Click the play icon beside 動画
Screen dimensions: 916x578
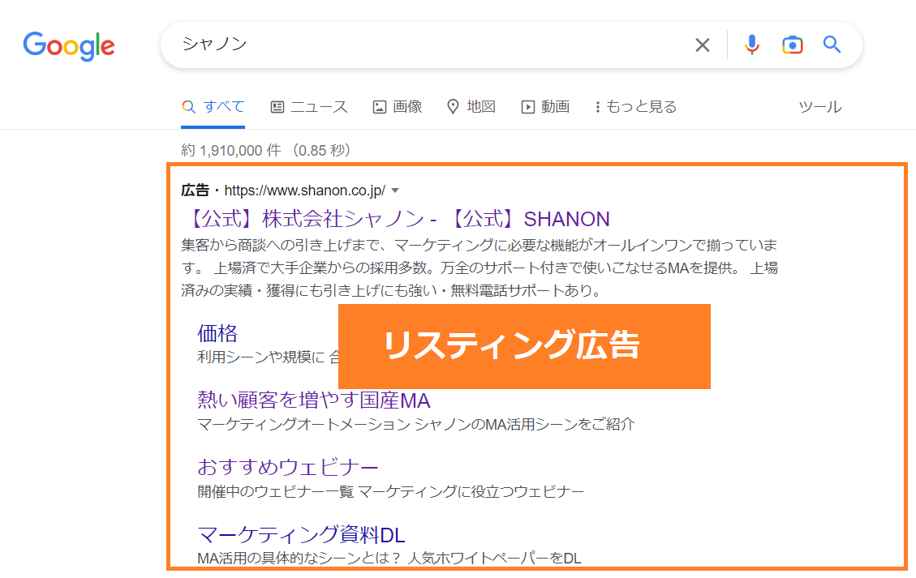coord(527,107)
